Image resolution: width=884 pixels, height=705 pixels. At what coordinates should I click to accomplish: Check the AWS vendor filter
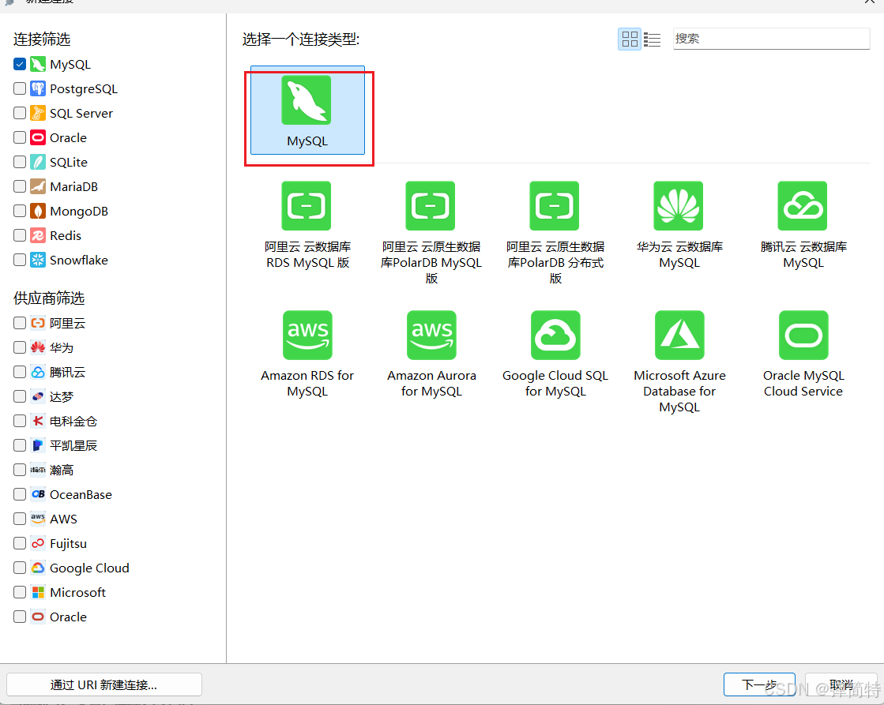pos(20,519)
